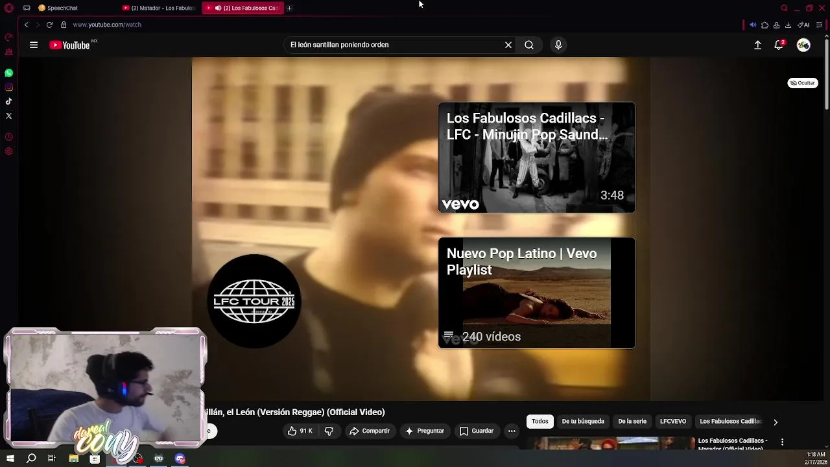Screen dimensions: 830x467
Task: Open X (Twitter) in the sidebar
Action: [x=9, y=116]
